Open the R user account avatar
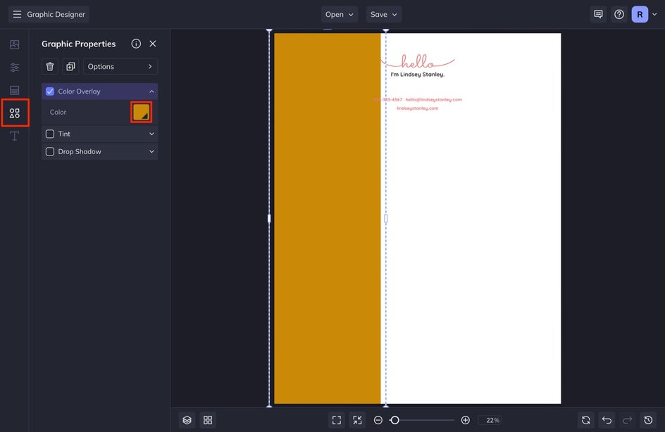 tap(640, 14)
